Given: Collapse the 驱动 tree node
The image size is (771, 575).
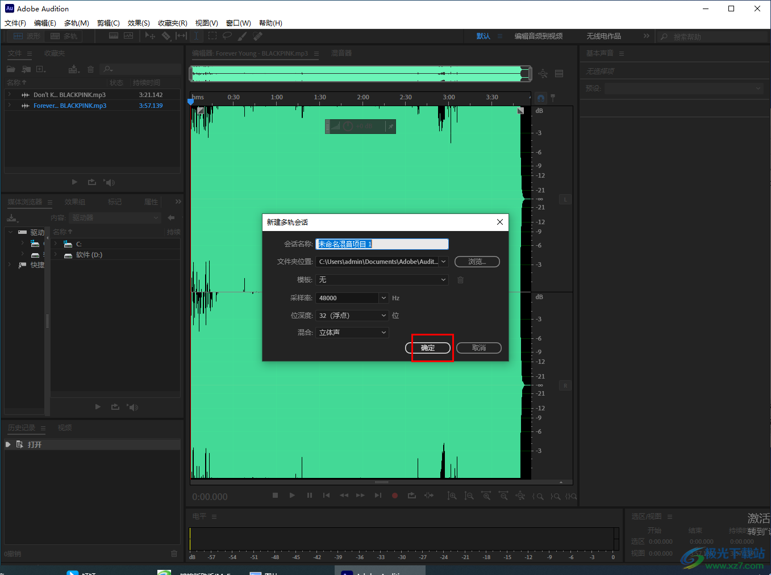Looking at the screenshot, I should [x=10, y=232].
